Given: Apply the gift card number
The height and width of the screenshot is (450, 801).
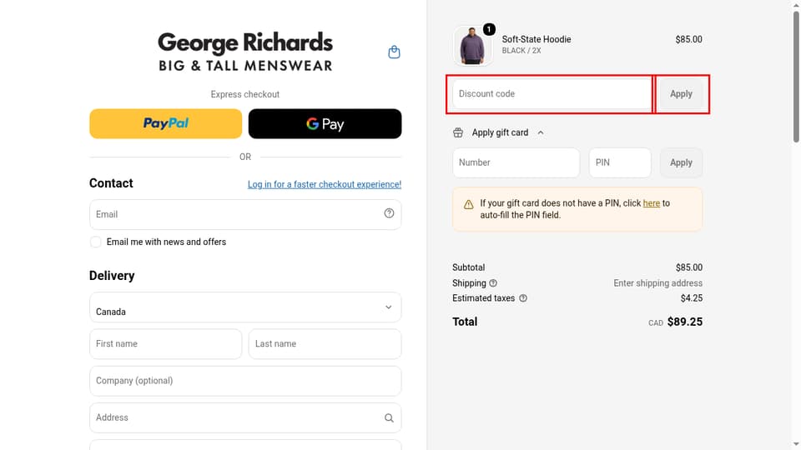Looking at the screenshot, I should tap(681, 162).
